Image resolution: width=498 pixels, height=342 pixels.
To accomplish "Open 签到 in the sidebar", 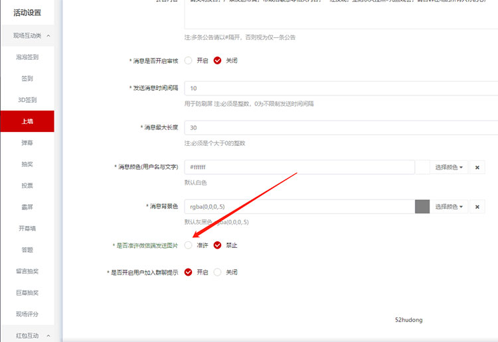I will pyautogui.click(x=27, y=79).
